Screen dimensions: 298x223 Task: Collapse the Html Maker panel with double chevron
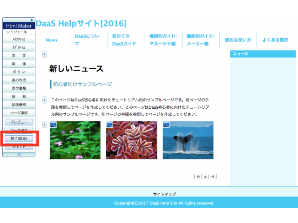pos(19,154)
